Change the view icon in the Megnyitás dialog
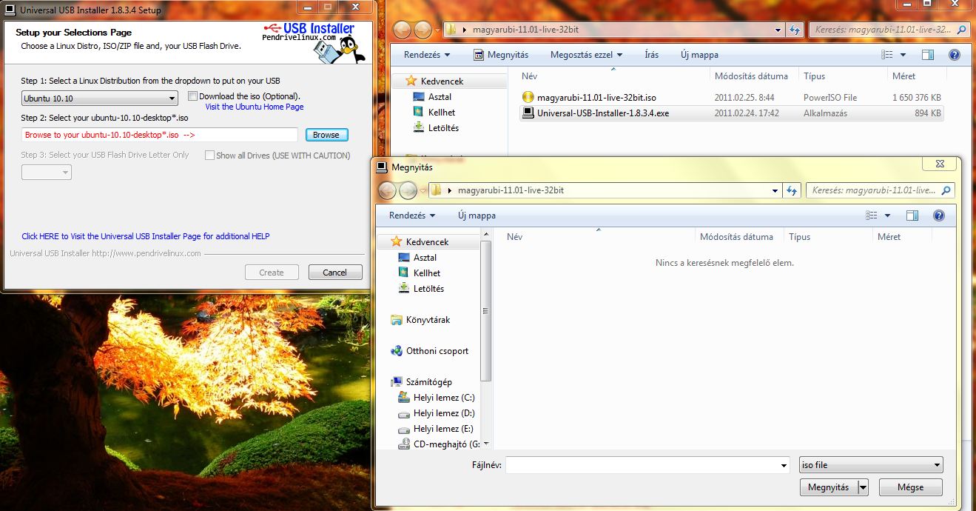The image size is (976, 511). click(872, 216)
